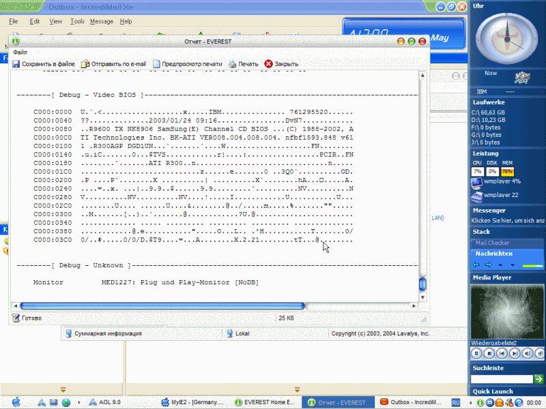Save the EVEREST report to file
The width and height of the screenshot is (546, 409).
44,64
